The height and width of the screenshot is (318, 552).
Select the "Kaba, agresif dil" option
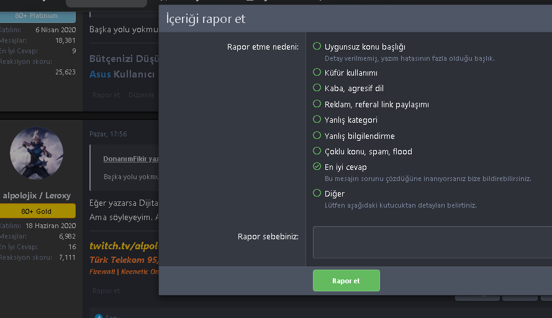tap(317, 88)
